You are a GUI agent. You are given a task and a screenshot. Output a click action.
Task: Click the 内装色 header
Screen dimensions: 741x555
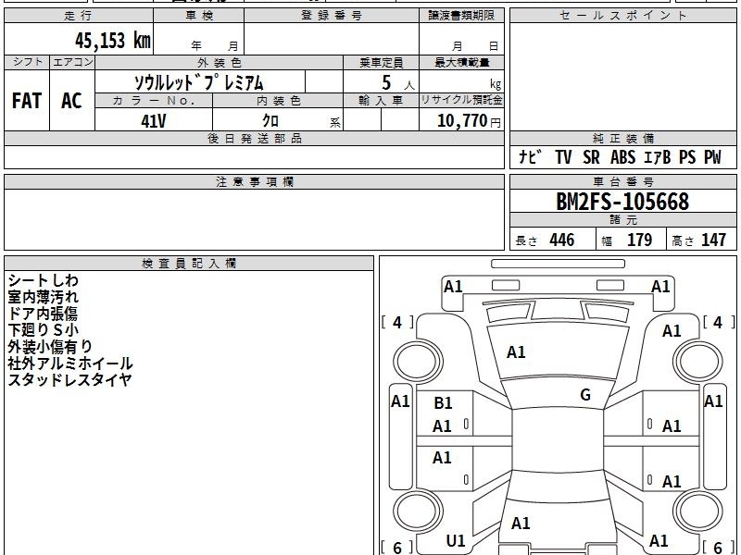279,101
